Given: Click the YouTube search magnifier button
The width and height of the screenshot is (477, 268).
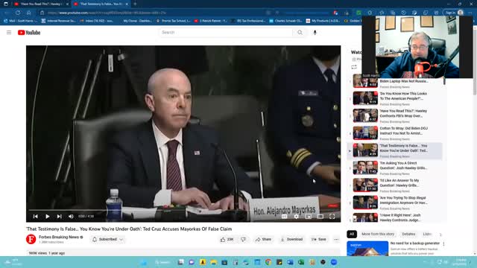Looking at the screenshot, I should [300, 33].
